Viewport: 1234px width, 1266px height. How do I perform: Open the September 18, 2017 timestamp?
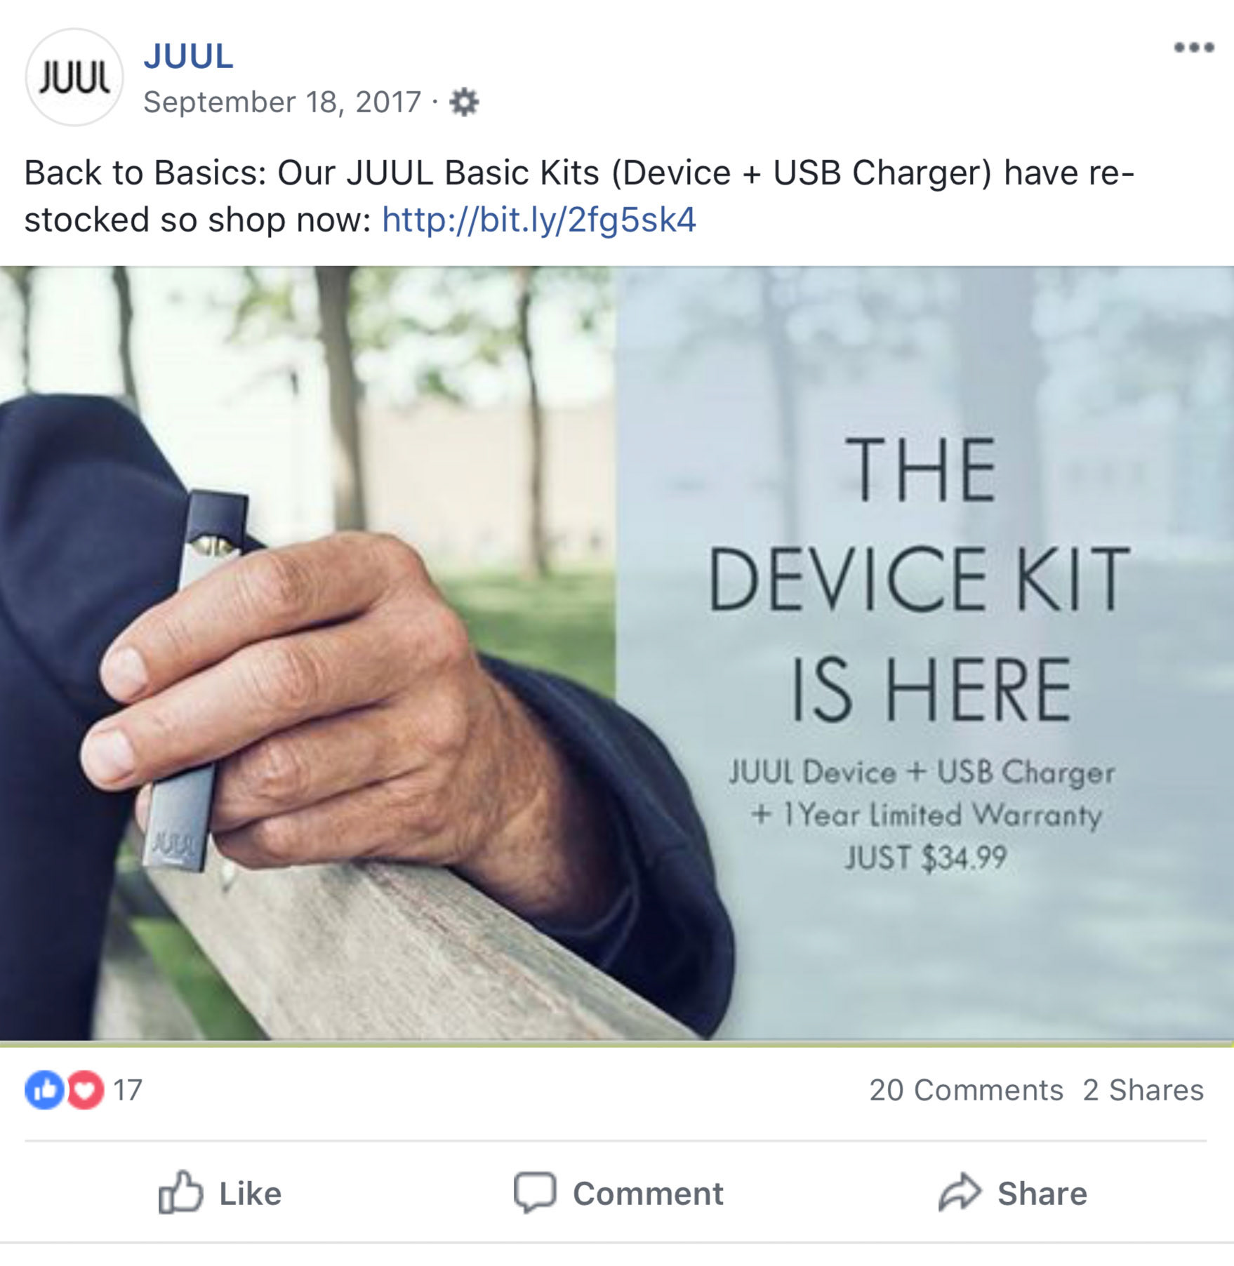tap(282, 102)
